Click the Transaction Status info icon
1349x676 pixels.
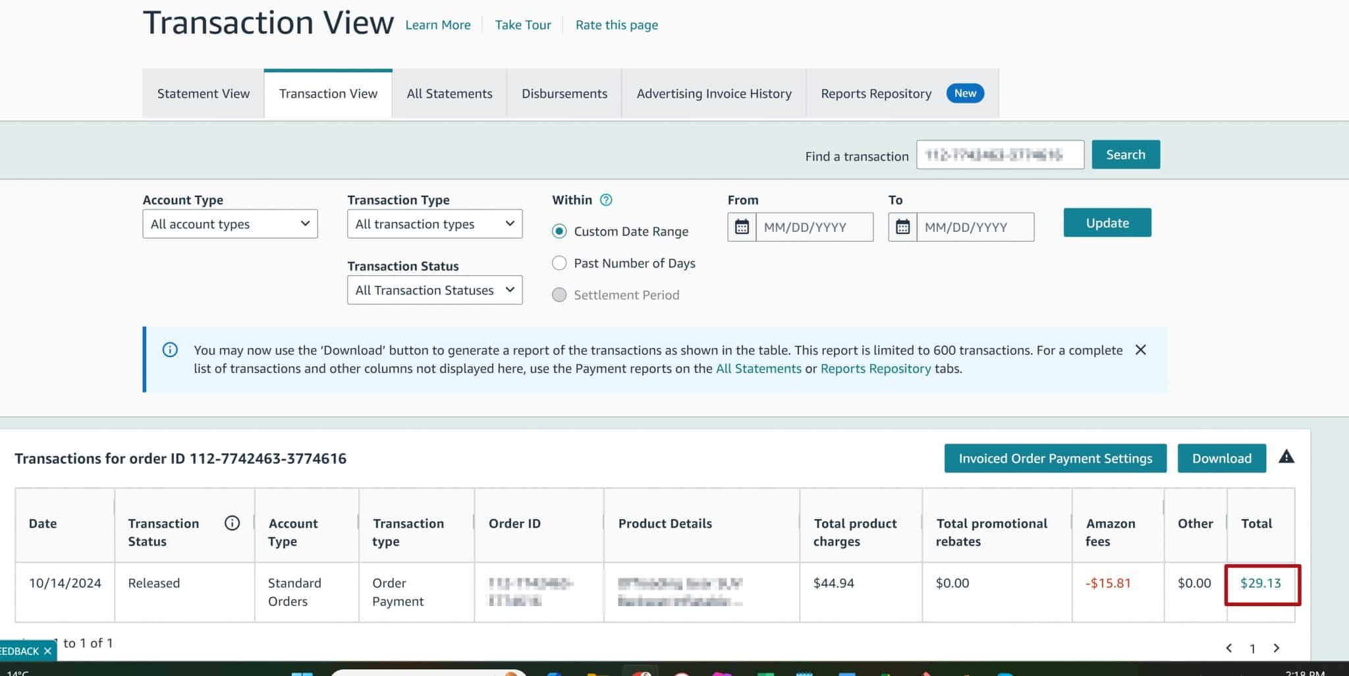click(x=232, y=523)
